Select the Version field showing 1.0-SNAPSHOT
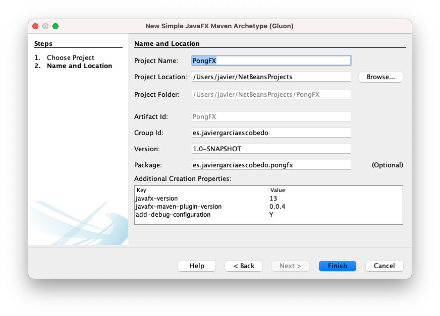Screen dimensions: 440x316 tap(271, 149)
